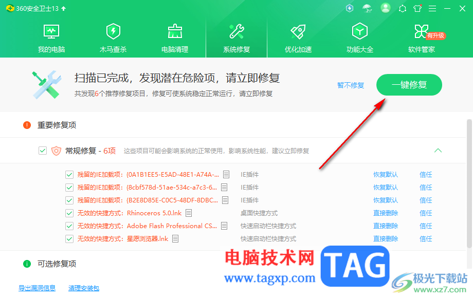The width and height of the screenshot is (473, 298).
Task: Open the skin shirt icon
Action: coord(417,8)
